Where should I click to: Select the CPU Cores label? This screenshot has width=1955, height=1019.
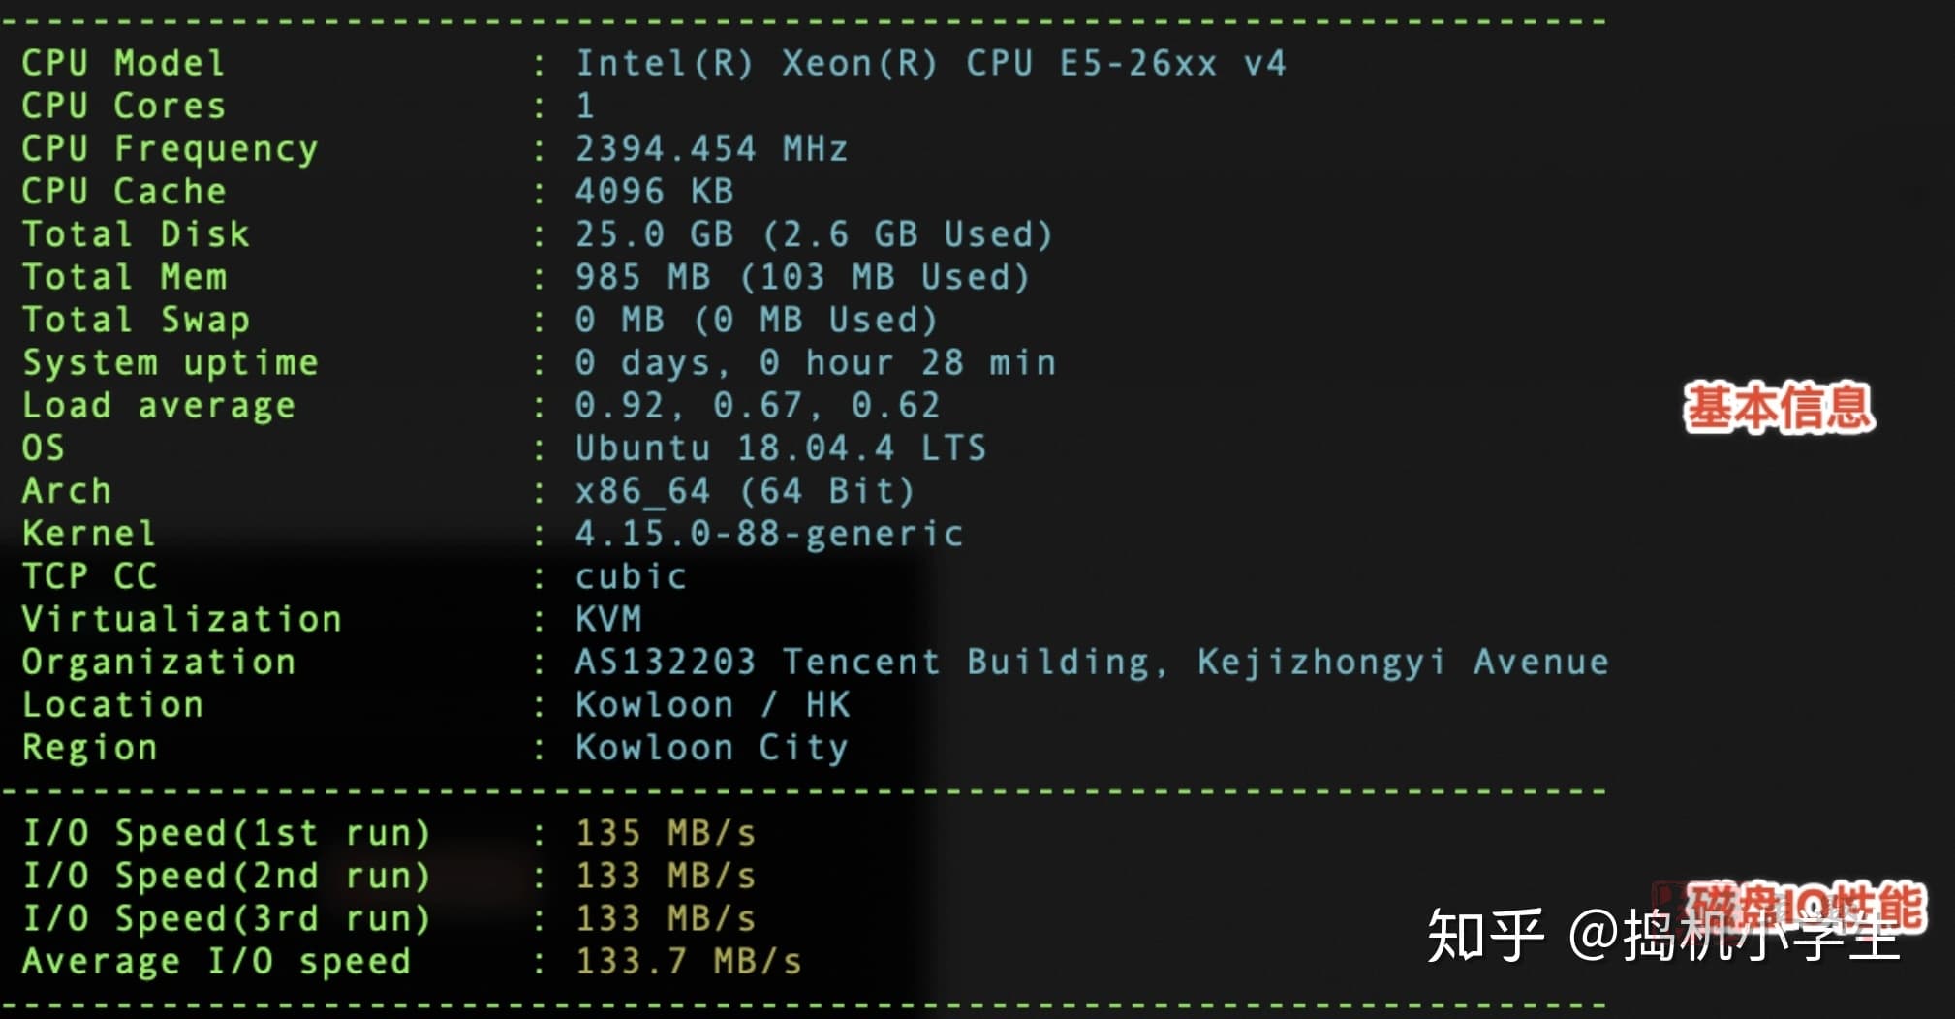point(123,107)
